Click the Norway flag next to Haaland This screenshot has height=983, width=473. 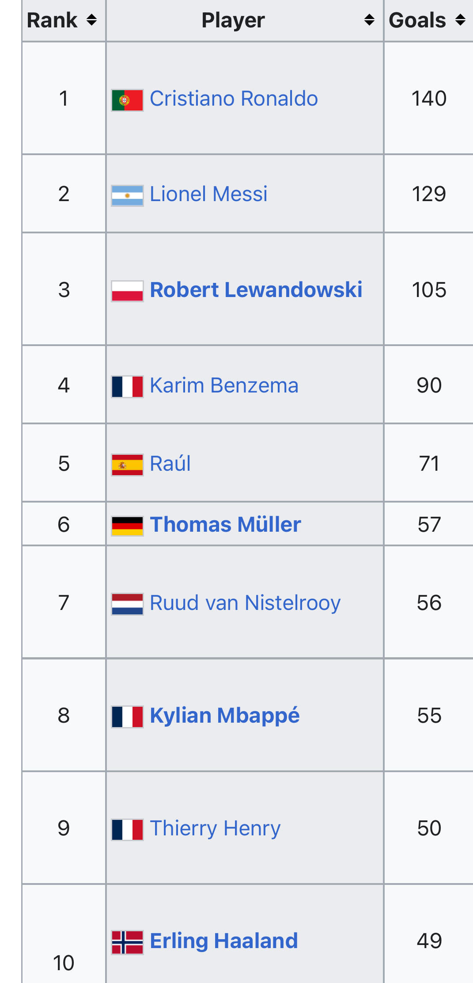point(127,942)
